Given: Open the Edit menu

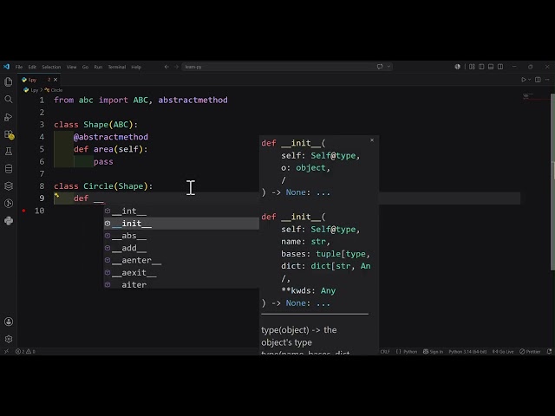Looking at the screenshot, I should (x=32, y=67).
